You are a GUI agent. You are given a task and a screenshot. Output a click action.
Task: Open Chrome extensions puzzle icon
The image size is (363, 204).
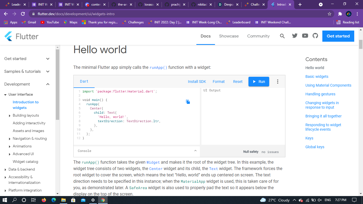pyautogui.click(x=340, y=14)
